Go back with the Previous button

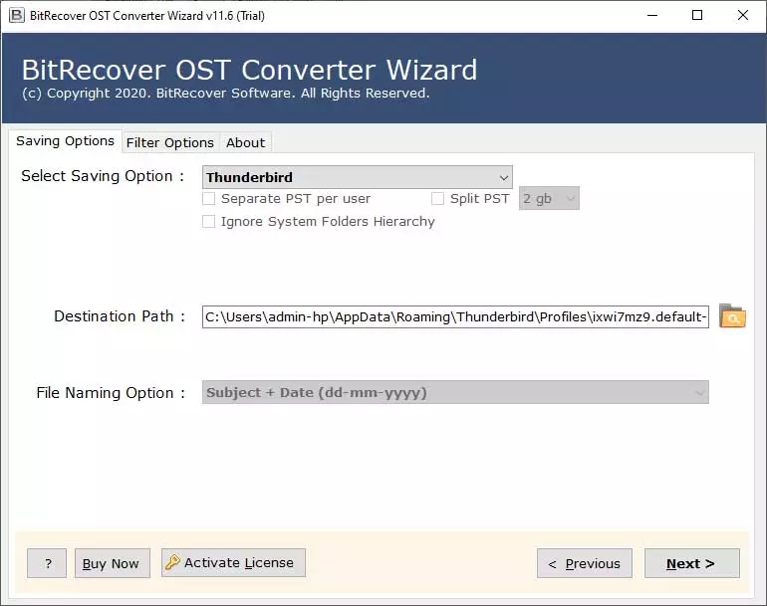[585, 563]
